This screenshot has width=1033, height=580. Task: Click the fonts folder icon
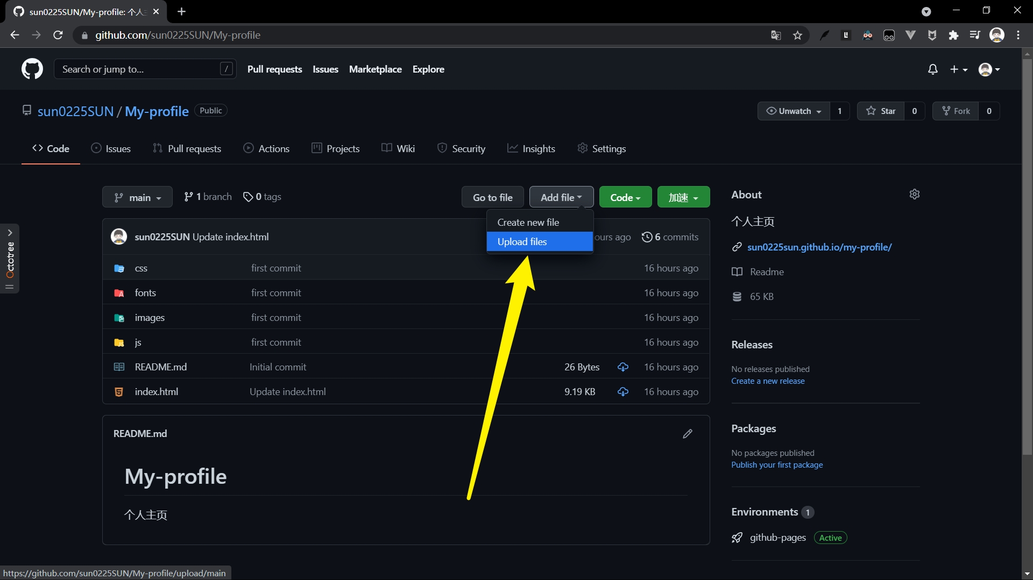click(119, 293)
